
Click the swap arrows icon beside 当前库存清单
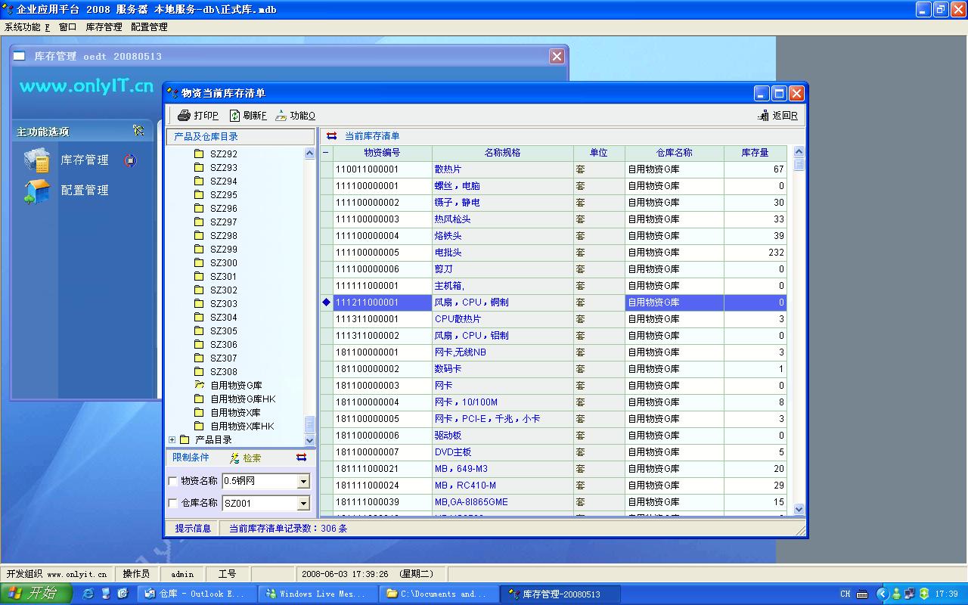331,136
